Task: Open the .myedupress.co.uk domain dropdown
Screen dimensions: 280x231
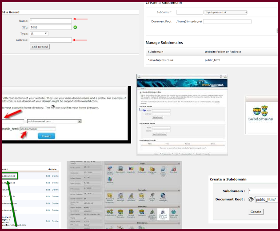Action: [x=228, y=12]
